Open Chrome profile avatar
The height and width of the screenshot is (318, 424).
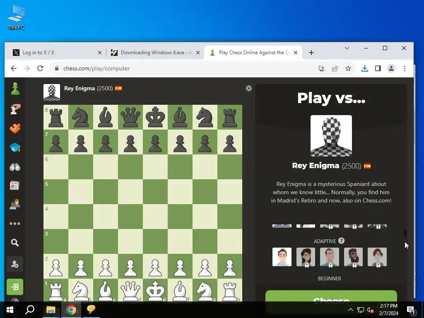pyautogui.click(x=391, y=68)
